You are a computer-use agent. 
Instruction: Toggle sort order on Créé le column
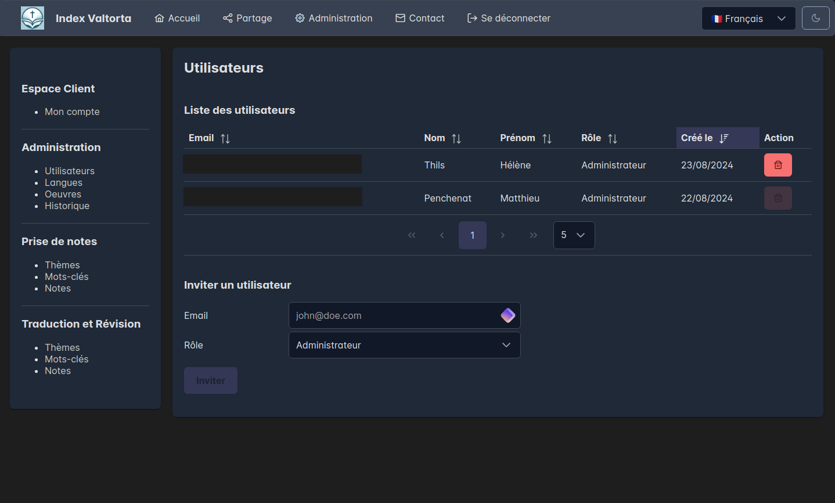click(x=724, y=138)
